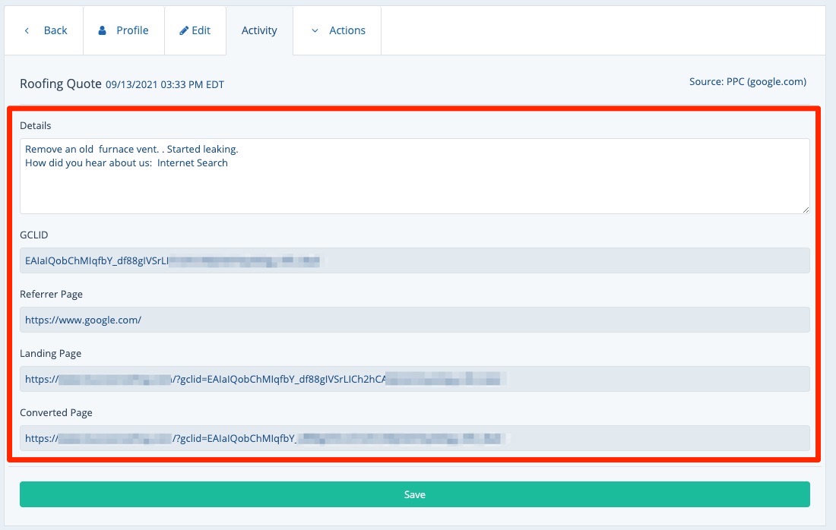Focus the GCLID field
Image resolution: width=836 pixels, height=530 pixels.
click(414, 260)
